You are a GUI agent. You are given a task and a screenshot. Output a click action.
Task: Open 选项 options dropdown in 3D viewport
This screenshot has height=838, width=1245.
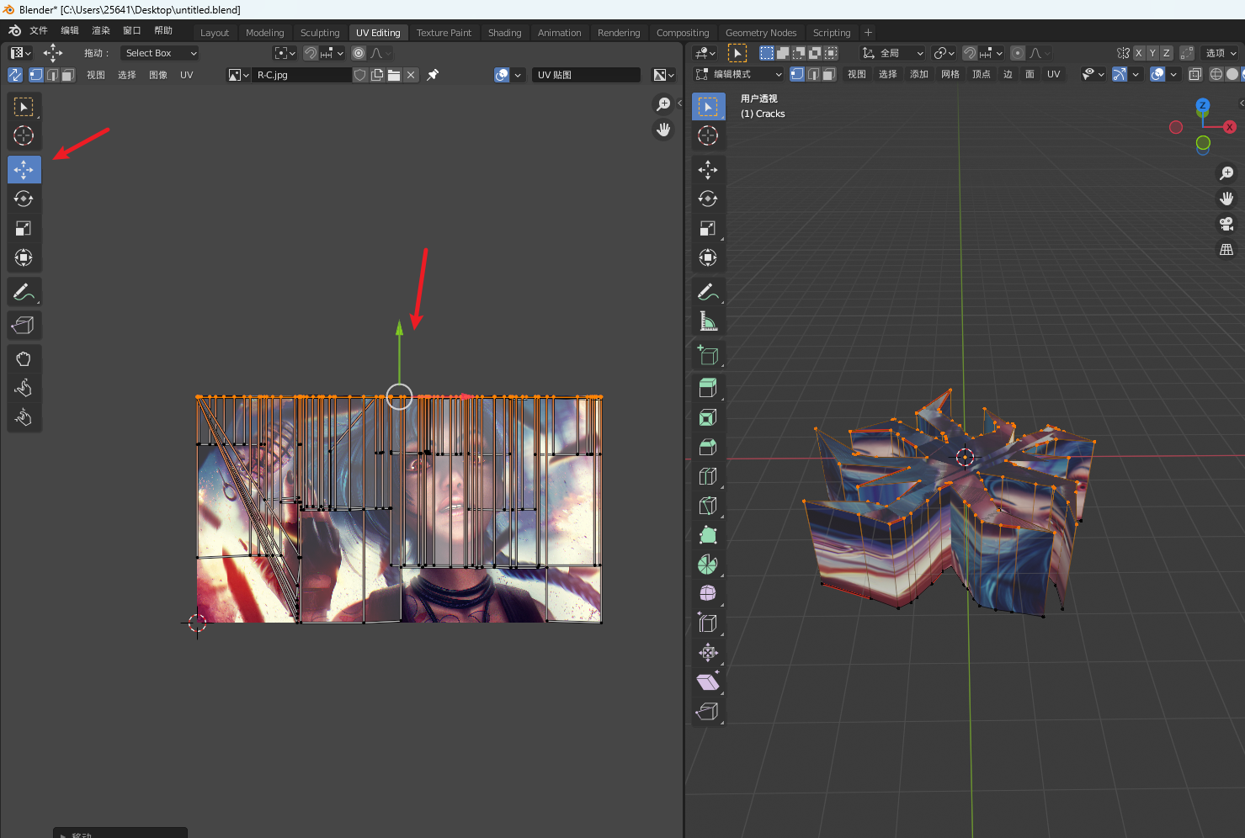pyautogui.click(x=1221, y=53)
